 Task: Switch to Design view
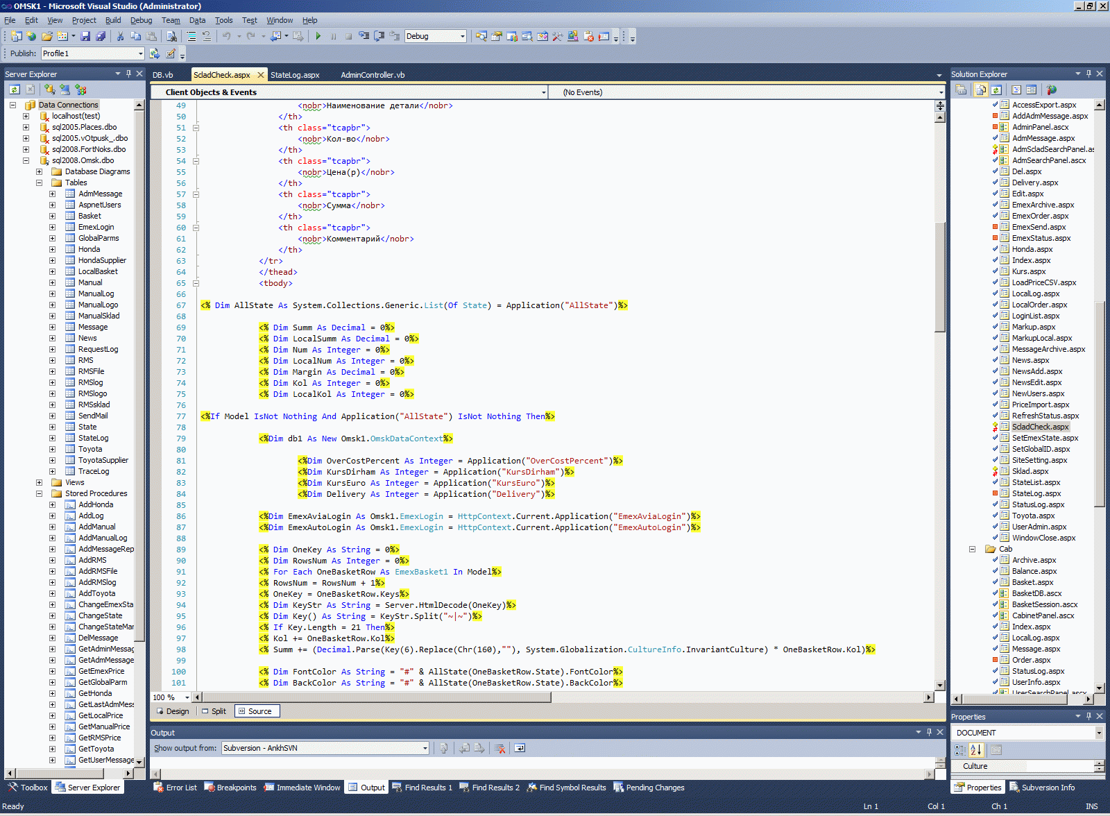pos(173,711)
